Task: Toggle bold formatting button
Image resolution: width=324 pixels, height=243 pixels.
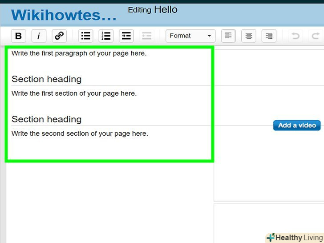Action: [x=18, y=36]
